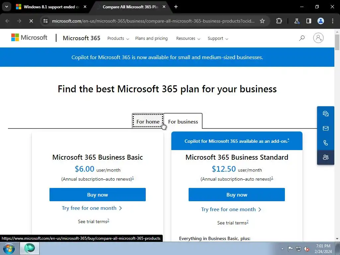Open the tab search dropdown arrow
Viewport: 340px width, 255px height.
(7, 7)
